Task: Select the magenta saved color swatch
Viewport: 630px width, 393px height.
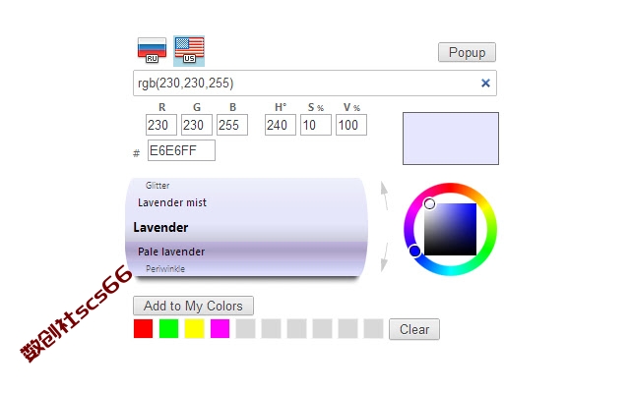Action: click(x=220, y=329)
